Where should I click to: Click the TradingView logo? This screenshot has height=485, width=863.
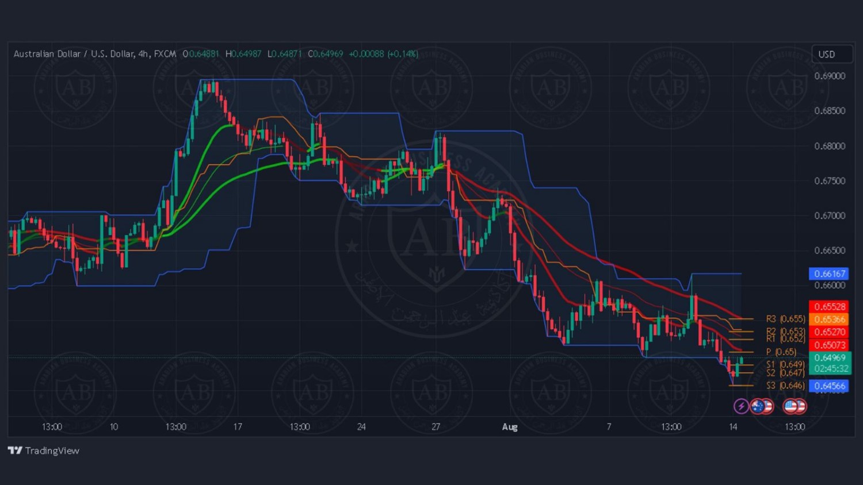[x=15, y=451]
